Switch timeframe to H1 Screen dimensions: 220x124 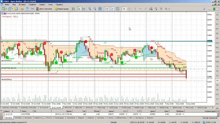click(x=217, y=66)
